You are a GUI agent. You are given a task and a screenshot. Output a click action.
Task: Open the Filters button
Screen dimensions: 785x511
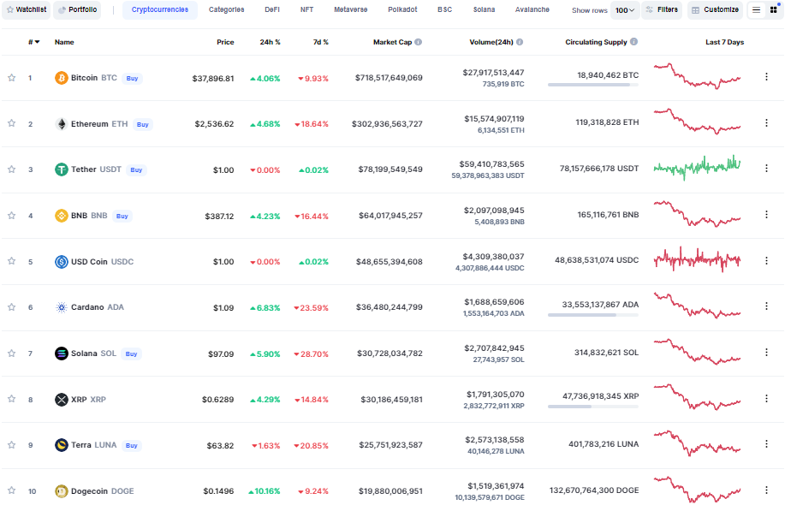[662, 10]
